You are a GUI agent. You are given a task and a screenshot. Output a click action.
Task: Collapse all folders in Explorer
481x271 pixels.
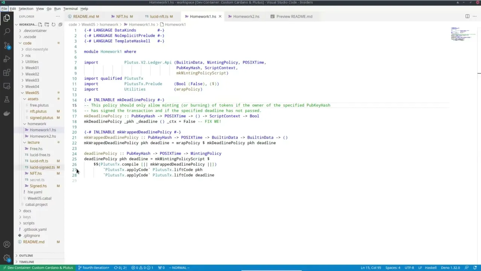pos(60,24)
